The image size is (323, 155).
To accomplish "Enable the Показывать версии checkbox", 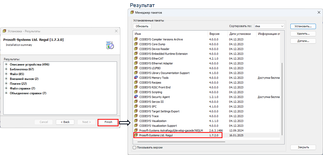I will (134, 147).
